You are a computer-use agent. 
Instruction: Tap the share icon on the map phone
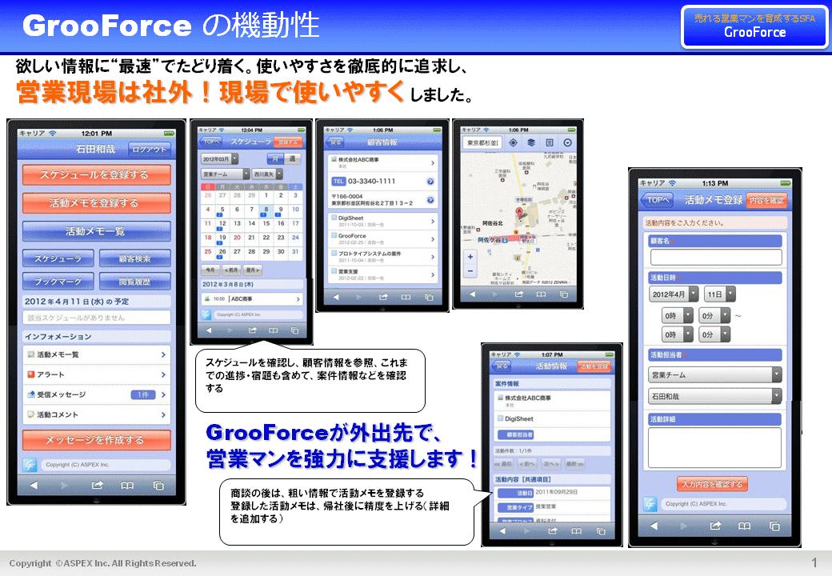(519, 294)
